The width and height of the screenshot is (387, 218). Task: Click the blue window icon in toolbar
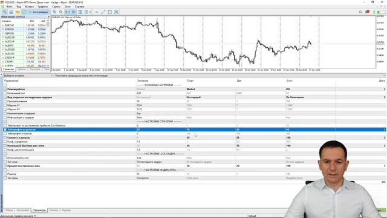point(11,12)
